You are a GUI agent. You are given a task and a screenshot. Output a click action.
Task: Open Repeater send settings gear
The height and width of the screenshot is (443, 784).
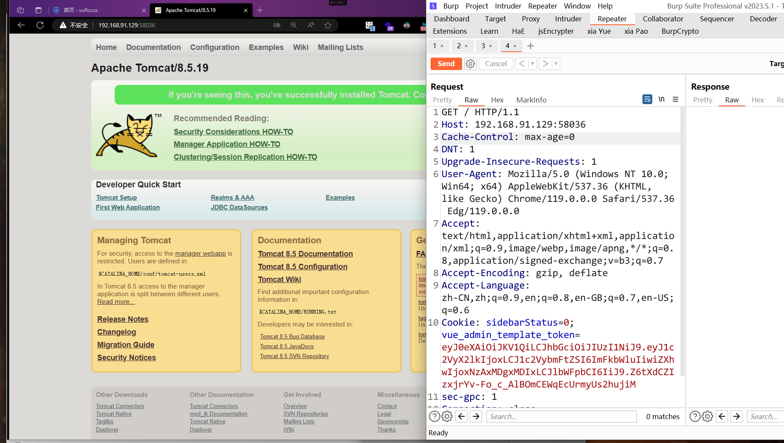point(470,64)
